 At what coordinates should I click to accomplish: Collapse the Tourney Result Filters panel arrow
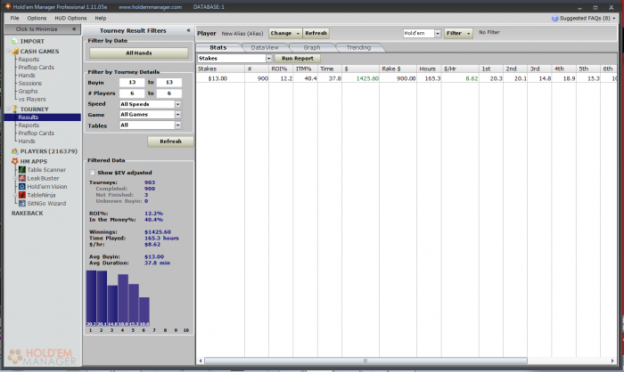188,30
